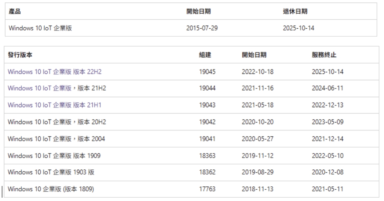The width and height of the screenshot is (384, 201).
Task: Click the product start date 2015-07-29
Action: 202,28
